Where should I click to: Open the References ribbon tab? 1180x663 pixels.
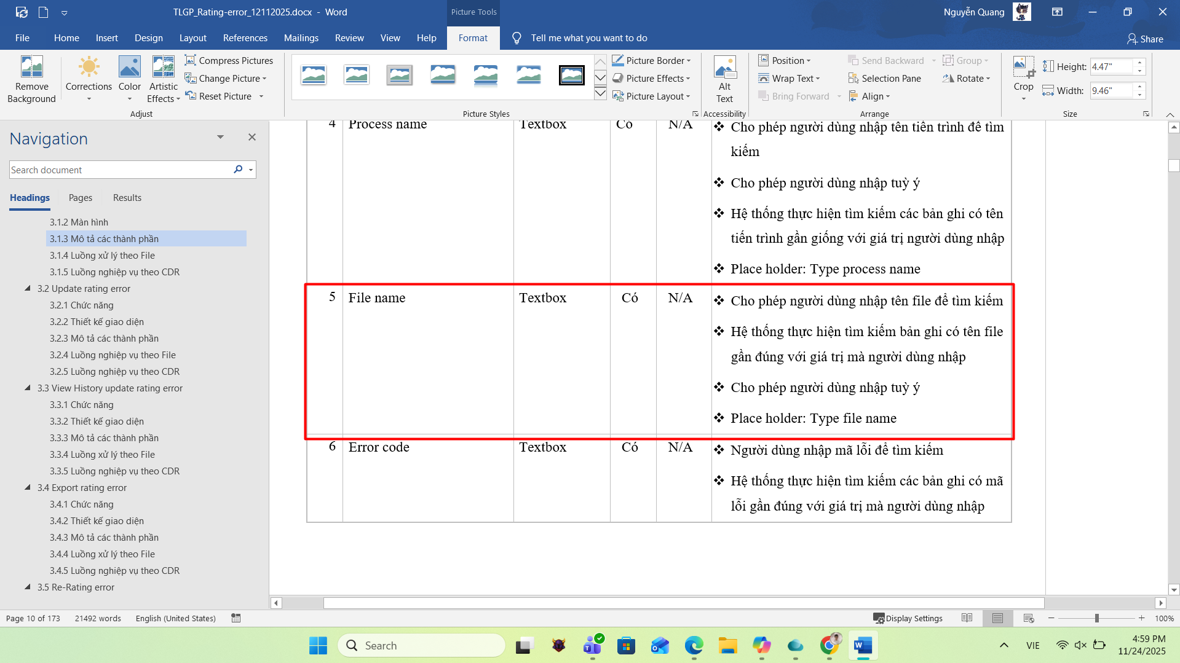245,38
